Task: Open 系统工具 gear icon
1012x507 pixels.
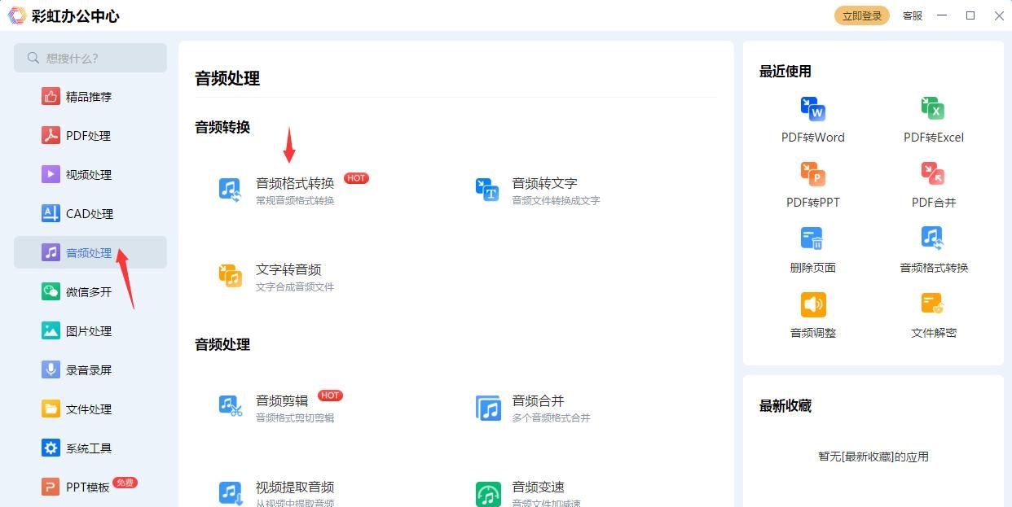Action: pos(51,448)
